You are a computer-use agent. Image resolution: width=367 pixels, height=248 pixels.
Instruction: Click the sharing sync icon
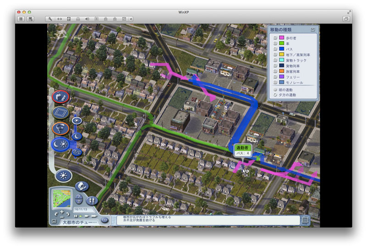point(124,19)
